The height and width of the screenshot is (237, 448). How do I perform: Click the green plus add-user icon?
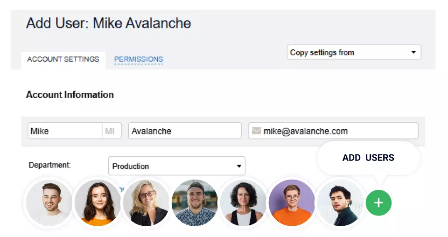pos(378,203)
